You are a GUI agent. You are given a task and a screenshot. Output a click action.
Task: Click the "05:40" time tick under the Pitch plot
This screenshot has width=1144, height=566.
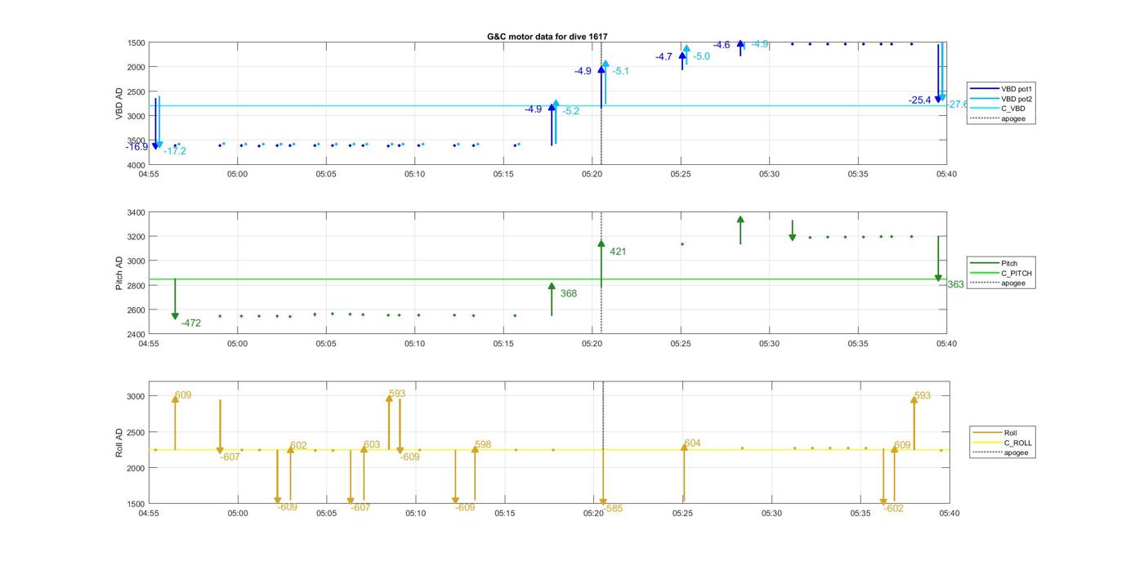pyautogui.click(x=946, y=344)
